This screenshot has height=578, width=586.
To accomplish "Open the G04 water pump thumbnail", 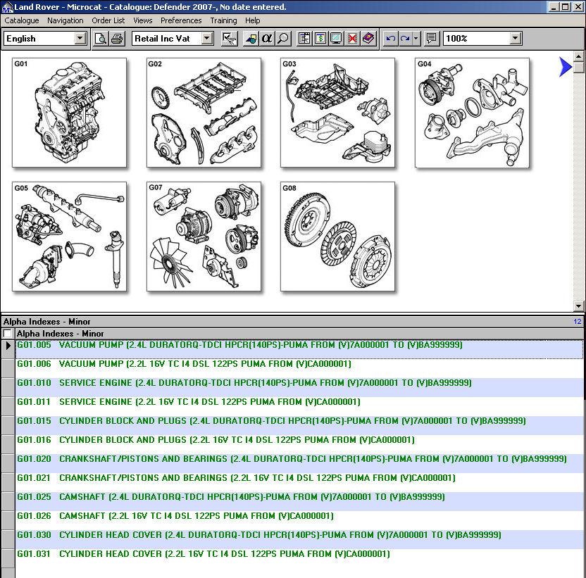I will [472, 113].
